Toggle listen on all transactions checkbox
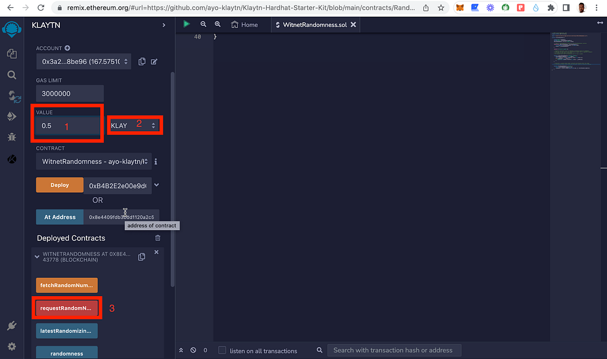The height and width of the screenshot is (359, 607). pyautogui.click(x=222, y=350)
